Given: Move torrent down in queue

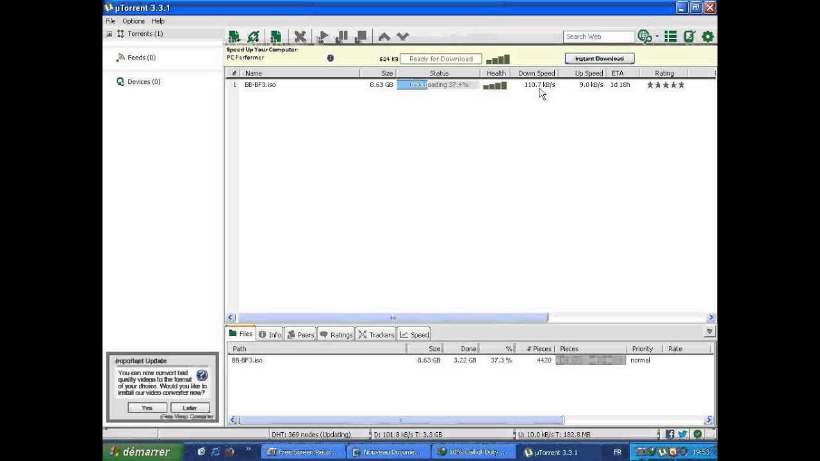Looking at the screenshot, I should tap(402, 36).
